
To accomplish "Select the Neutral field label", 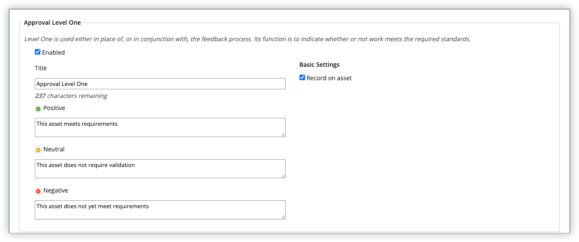I will click(54, 149).
